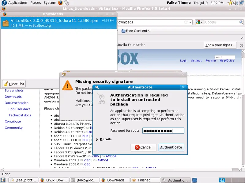
Task: Switch to the second workspace in the switcher
Action: [228, 180]
